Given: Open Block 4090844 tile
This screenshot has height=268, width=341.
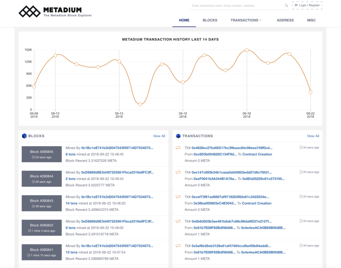Looking at the screenshot, I should pyautogui.click(x=41, y=179).
